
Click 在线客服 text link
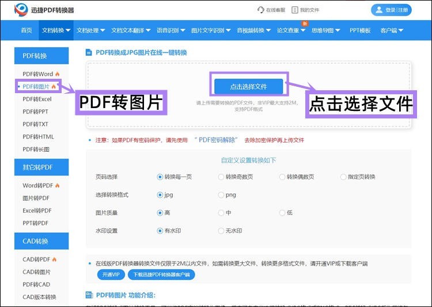coord(275,10)
